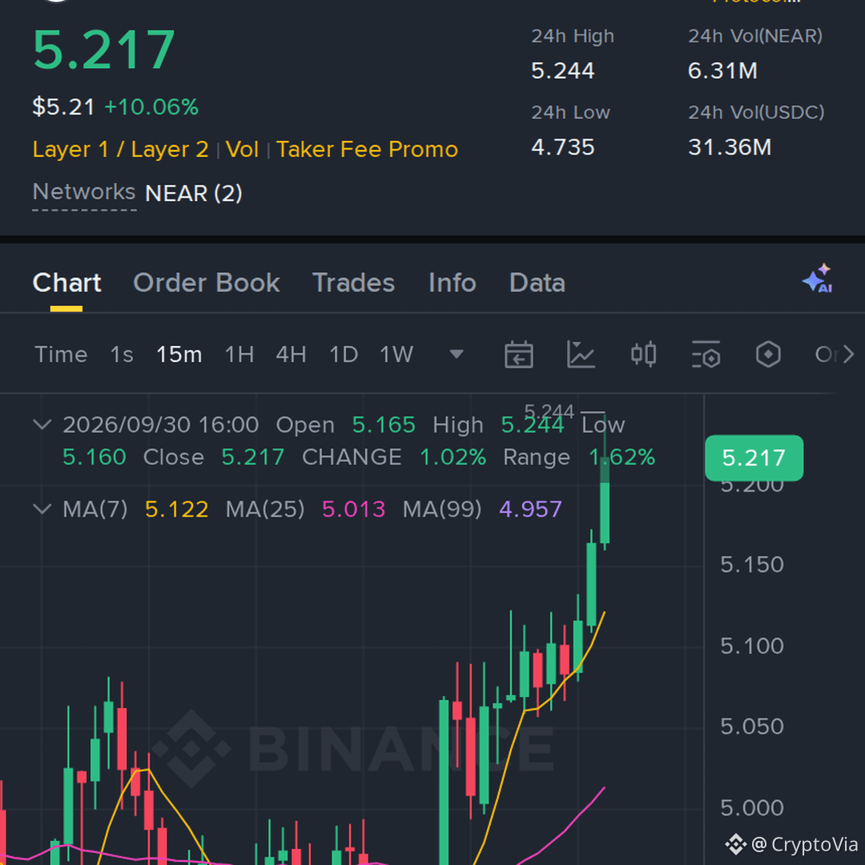Select the 1H time interval
The height and width of the screenshot is (865, 865).
pos(239,354)
